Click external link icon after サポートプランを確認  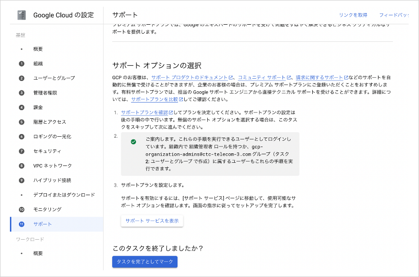point(171,112)
